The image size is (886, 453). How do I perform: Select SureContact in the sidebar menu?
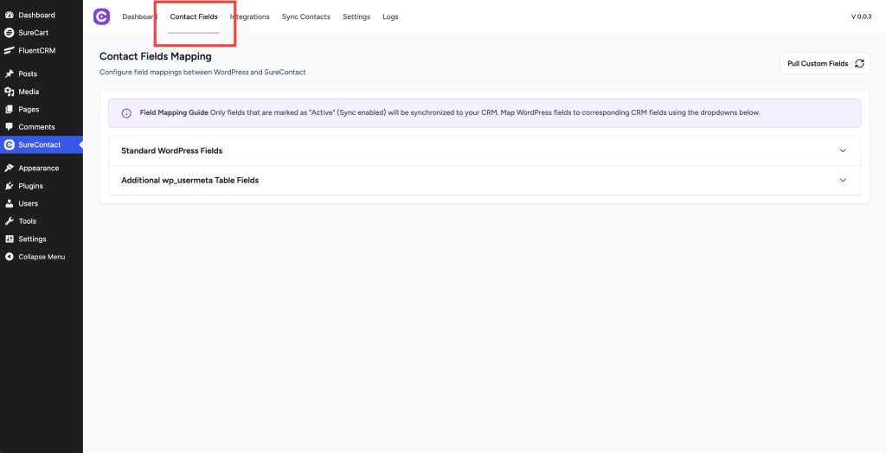click(42, 144)
